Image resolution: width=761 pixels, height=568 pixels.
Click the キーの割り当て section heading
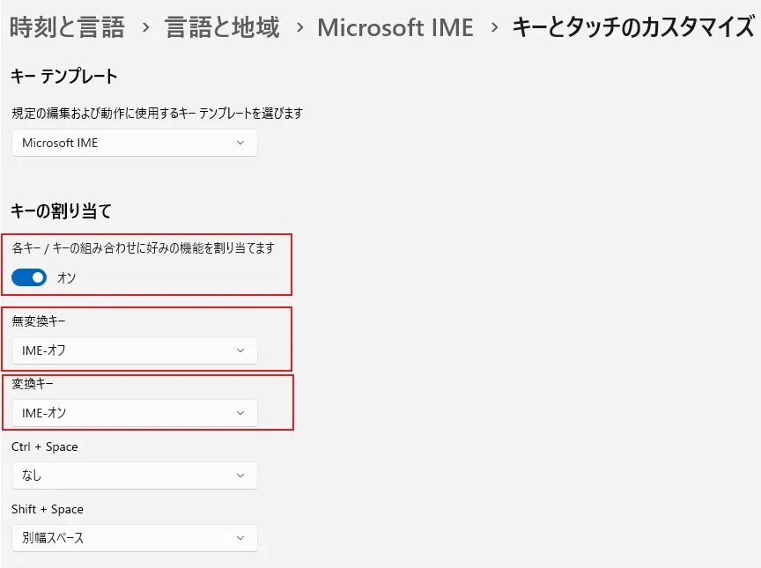point(62,211)
